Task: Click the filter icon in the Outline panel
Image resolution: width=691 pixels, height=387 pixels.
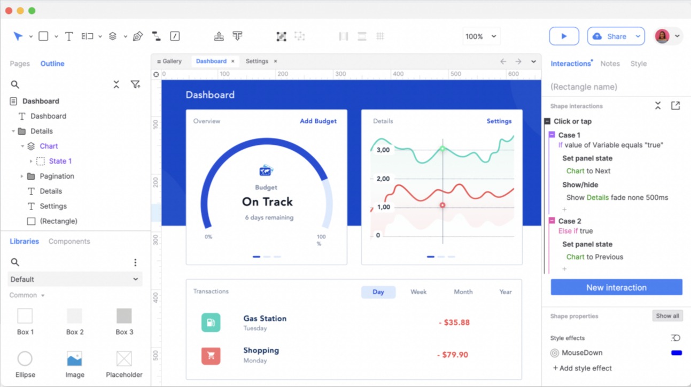Action: [x=135, y=84]
